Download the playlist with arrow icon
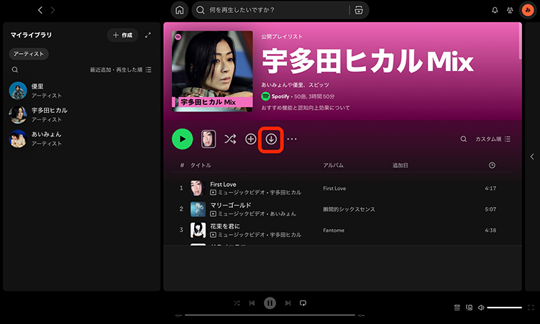 tap(271, 139)
